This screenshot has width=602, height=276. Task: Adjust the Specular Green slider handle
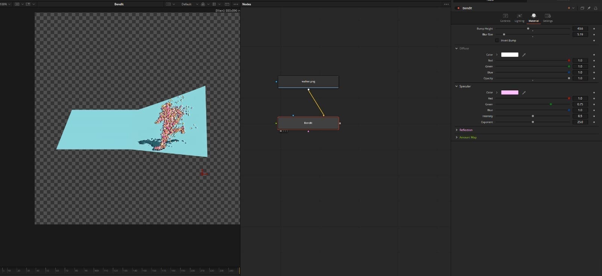(551, 104)
